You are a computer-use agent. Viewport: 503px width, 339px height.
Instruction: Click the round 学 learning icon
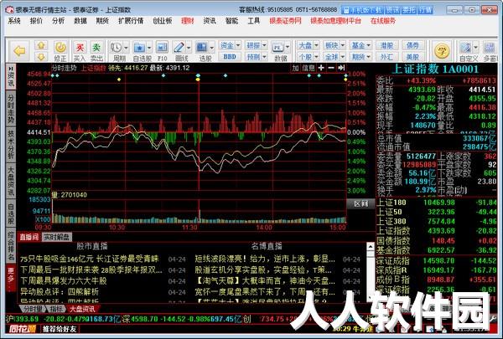442,50
